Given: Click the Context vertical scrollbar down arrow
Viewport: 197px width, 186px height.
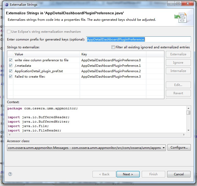Looking at the screenshot, I should (x=188, y=130).
